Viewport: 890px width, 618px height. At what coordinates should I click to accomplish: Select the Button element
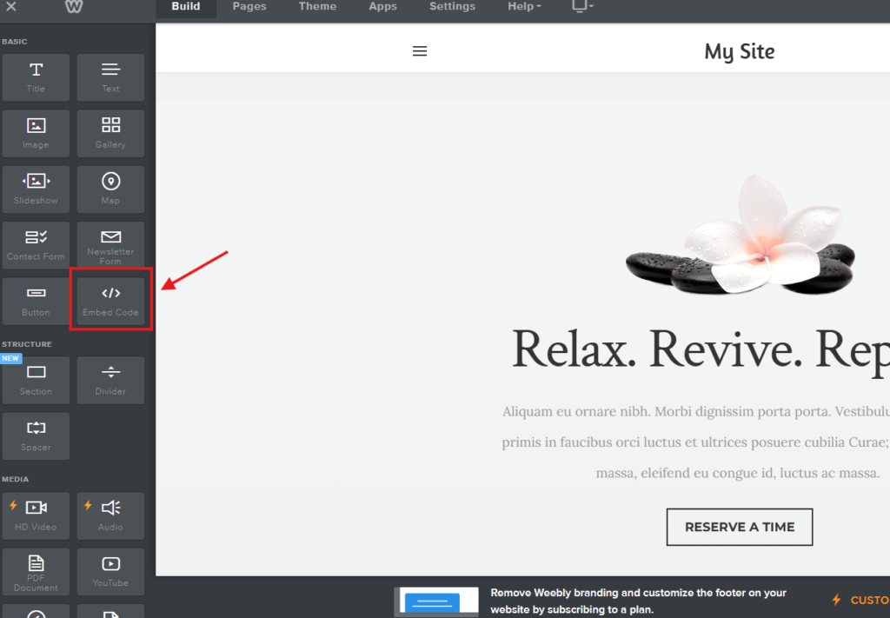(x=36, y=301)
